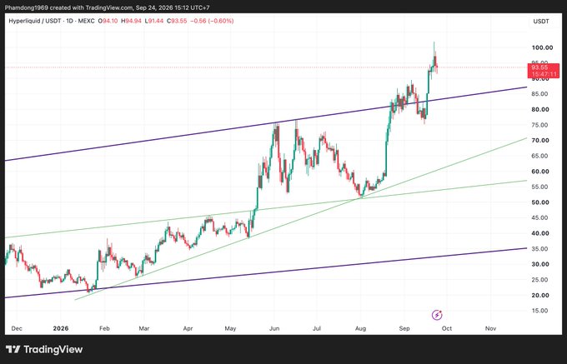The height and width of the screenshot is (364, 567).
Task: Click the 100.00 price axis label
Action: click(x=542, y=47)
